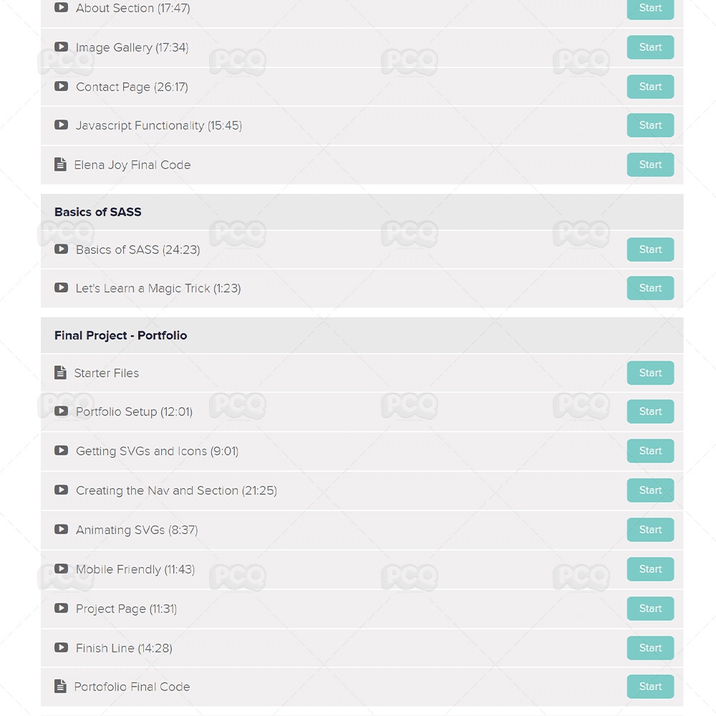Screen dimensions: 716x716
Task: Click document icon beside Elena Joy Final Code
Action: click(61, 165)
